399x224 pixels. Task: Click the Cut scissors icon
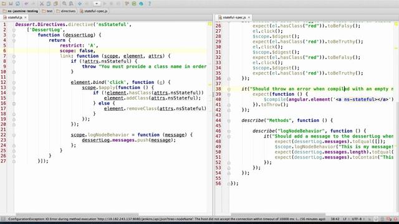(42, 4)
